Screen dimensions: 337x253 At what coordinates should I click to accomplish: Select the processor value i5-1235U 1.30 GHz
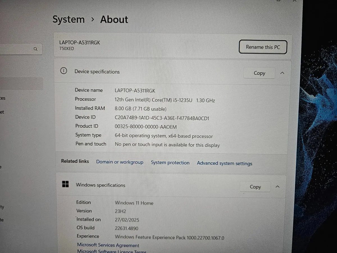coord(165,100)
